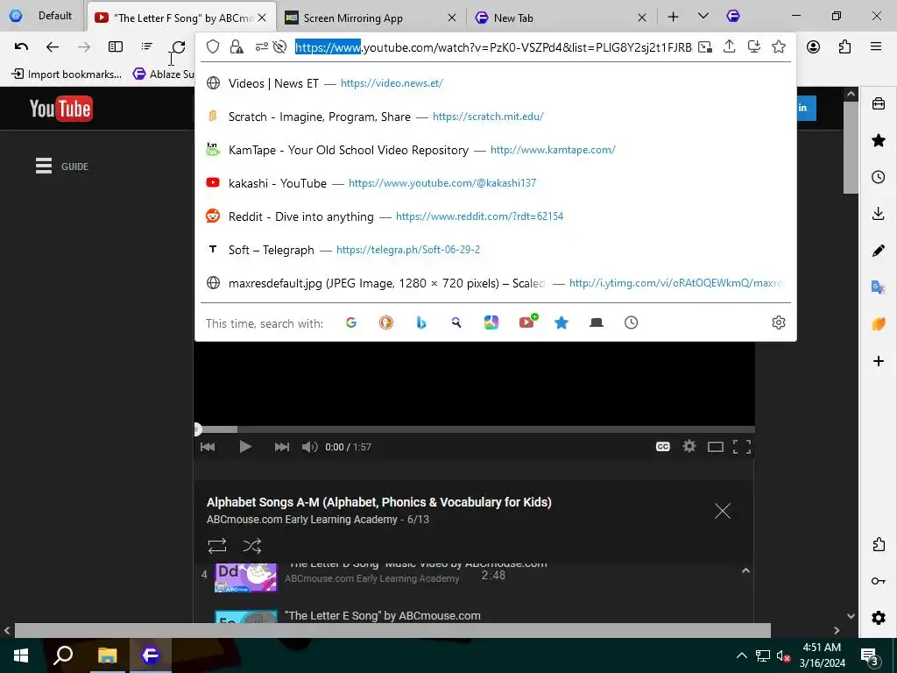Play the YouTube video
Viewport: 897px width, 673px height.
tap(245, 447)
